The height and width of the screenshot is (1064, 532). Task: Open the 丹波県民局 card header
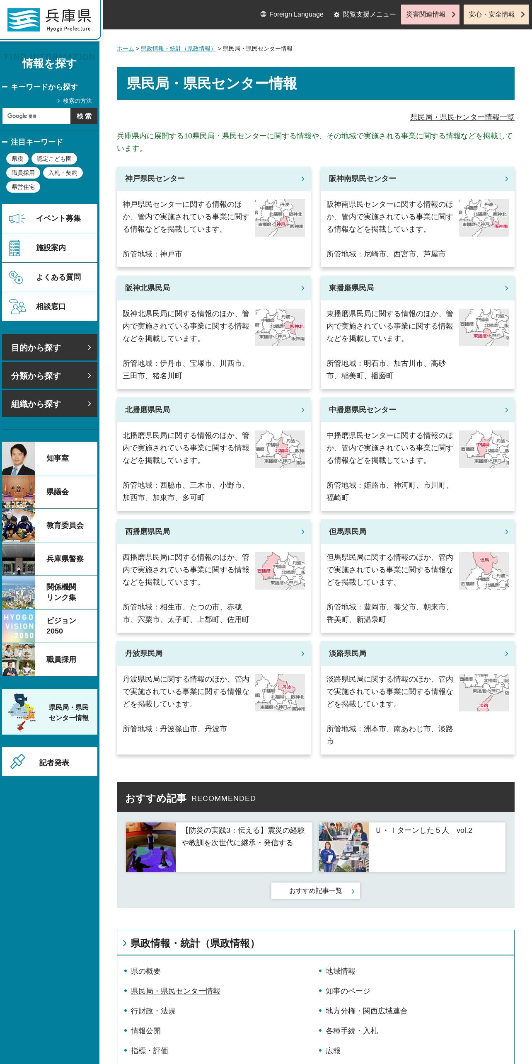click(214, 653)
